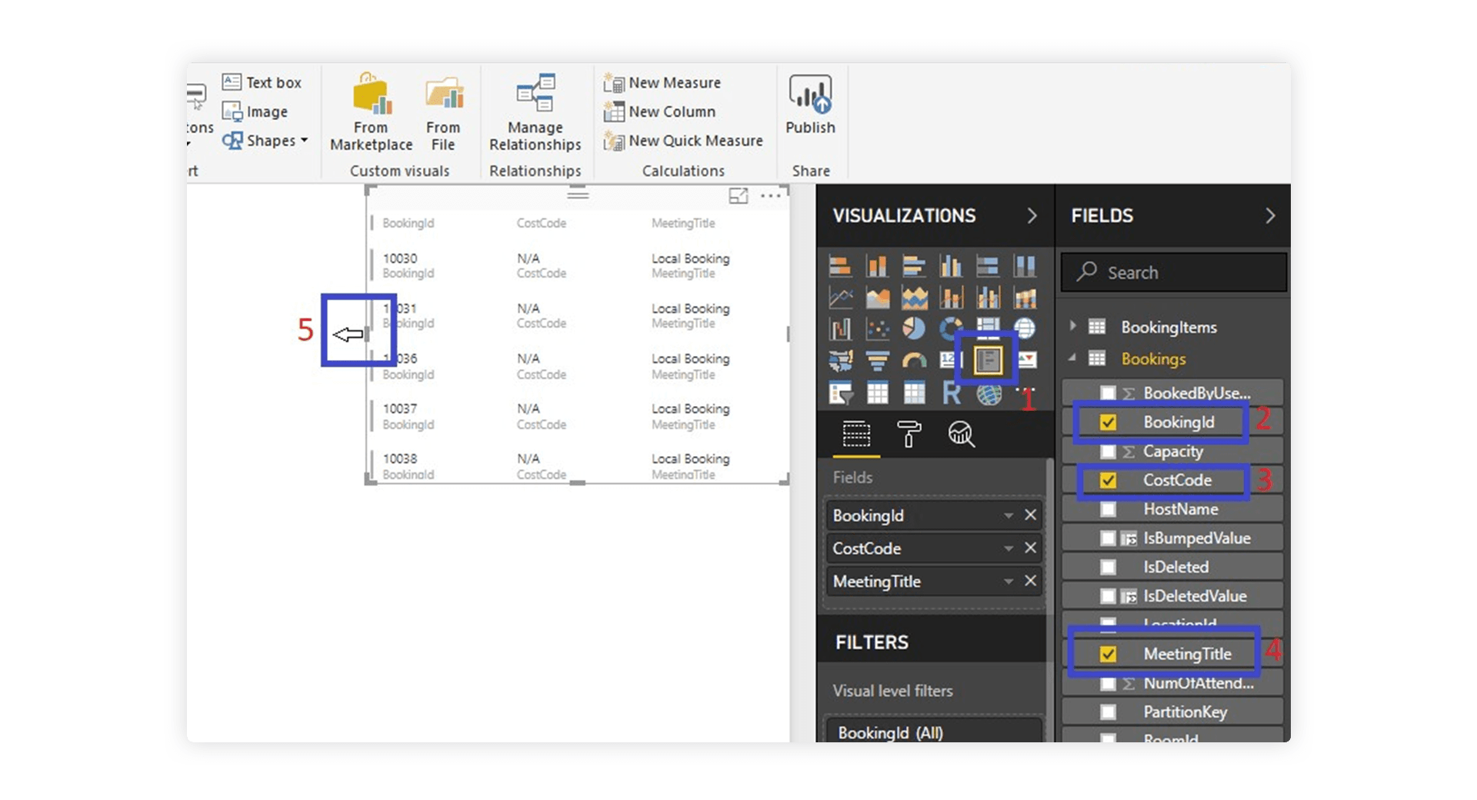Viewport: 1477px width, 800px height.
Task: Check the NumOfAttend... field
Action: [1108, 683]
